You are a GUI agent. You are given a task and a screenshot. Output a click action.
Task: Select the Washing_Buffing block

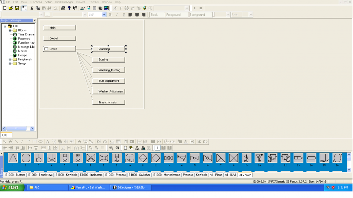[109, 70]
